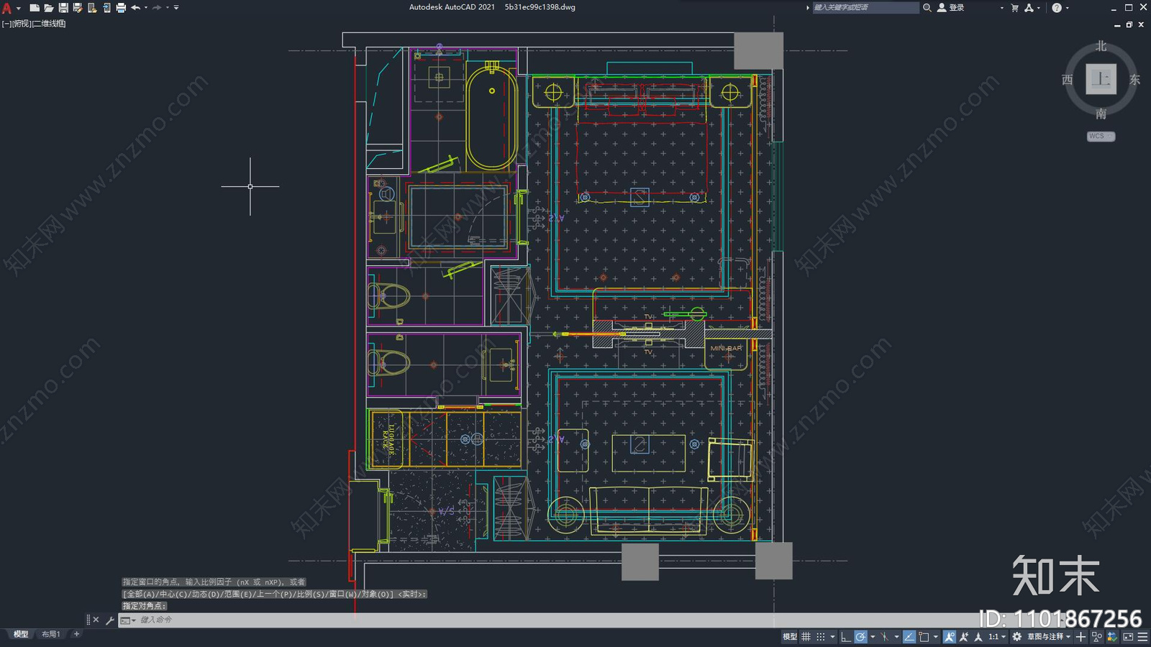The image size is (1151, 647).
Task: Open the 草图与注释 workspace menu
Action: tap(1048, 637)
